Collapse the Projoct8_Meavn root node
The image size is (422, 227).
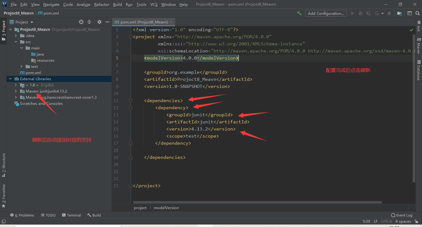pos(10,30)
